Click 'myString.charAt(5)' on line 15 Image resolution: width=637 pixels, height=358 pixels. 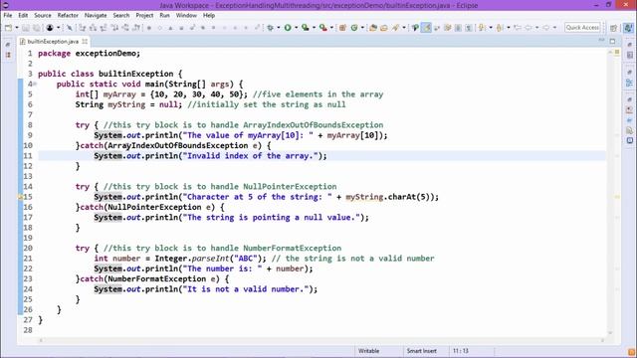[x=389, y=197]
